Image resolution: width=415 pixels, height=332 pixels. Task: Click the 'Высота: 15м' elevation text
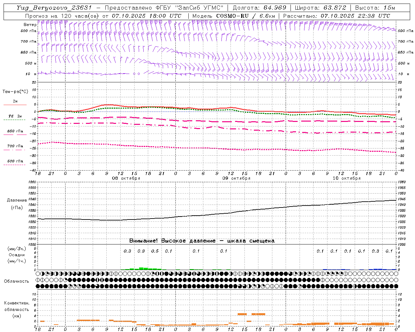pos(375,8)
